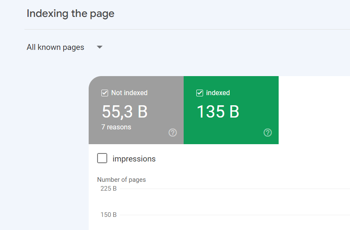The height and width of the screenshot is (230, 350).
Task: Click the 150 B chart gridline
Action: [x=232, y=215]
